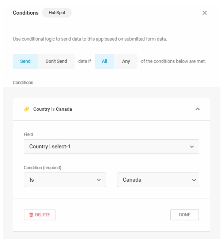Click the Conditions dialog title
This screenshot has height=239, width=223.
coord(26,13)
